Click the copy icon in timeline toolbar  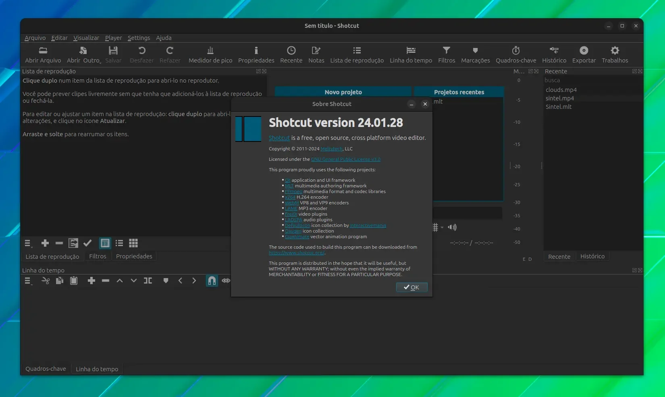(x=60, y=281)
